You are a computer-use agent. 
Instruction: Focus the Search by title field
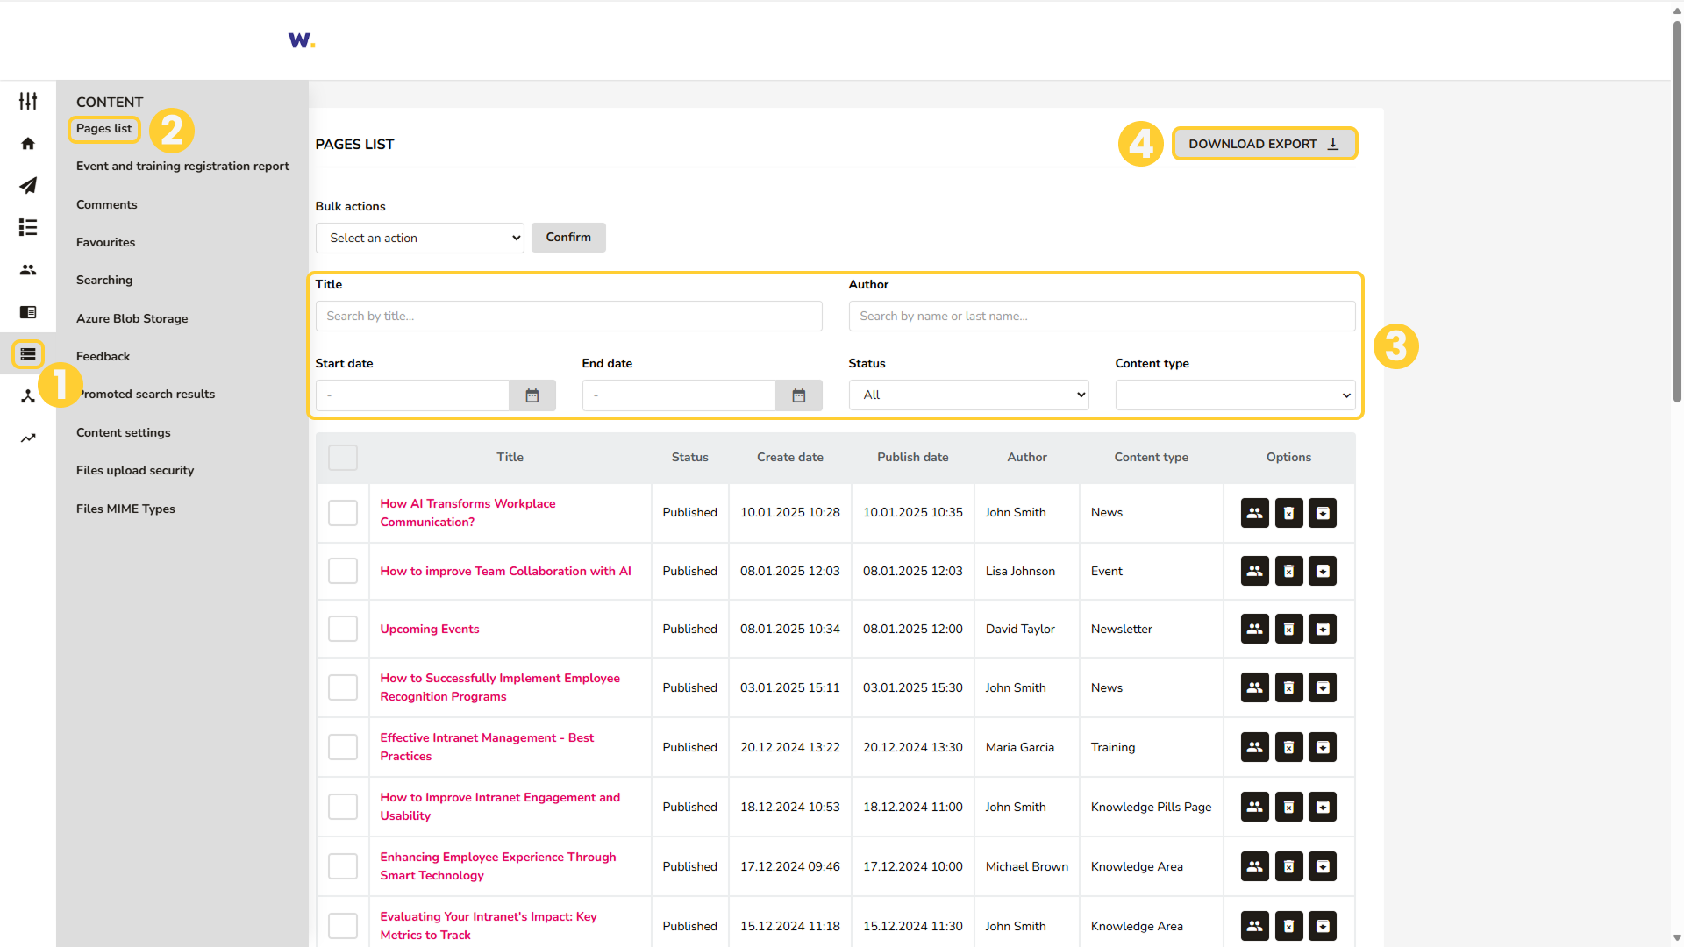tap(569, 317)
